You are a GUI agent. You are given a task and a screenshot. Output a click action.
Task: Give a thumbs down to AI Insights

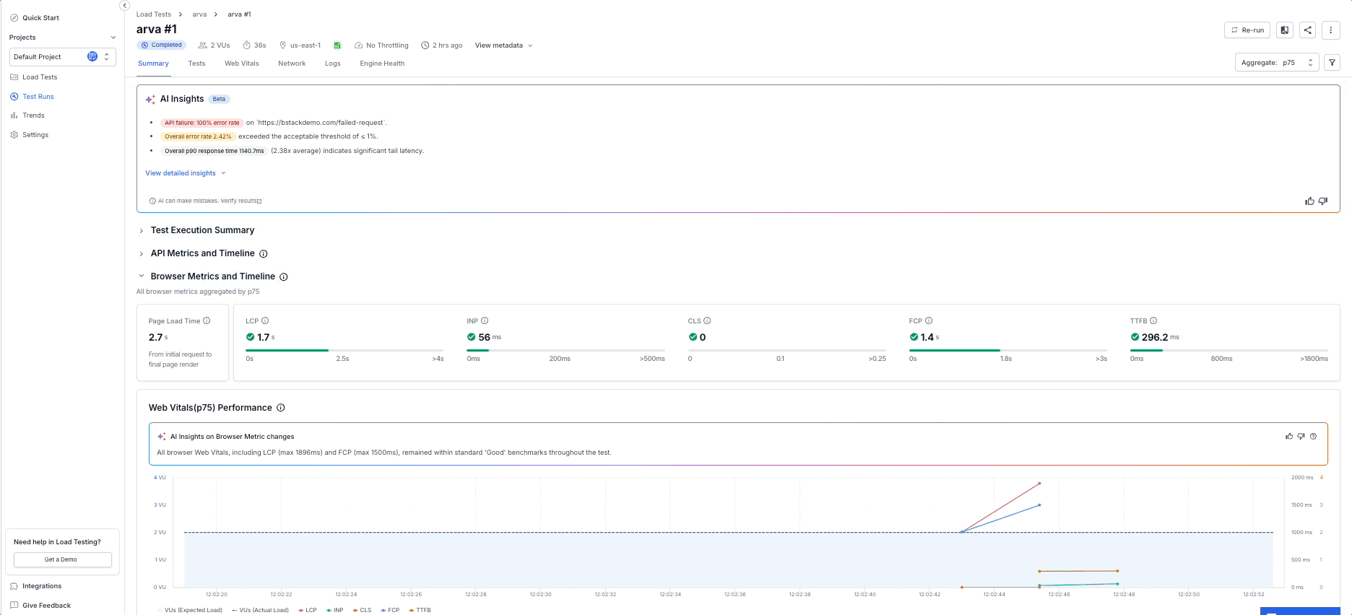[1323, 201]
